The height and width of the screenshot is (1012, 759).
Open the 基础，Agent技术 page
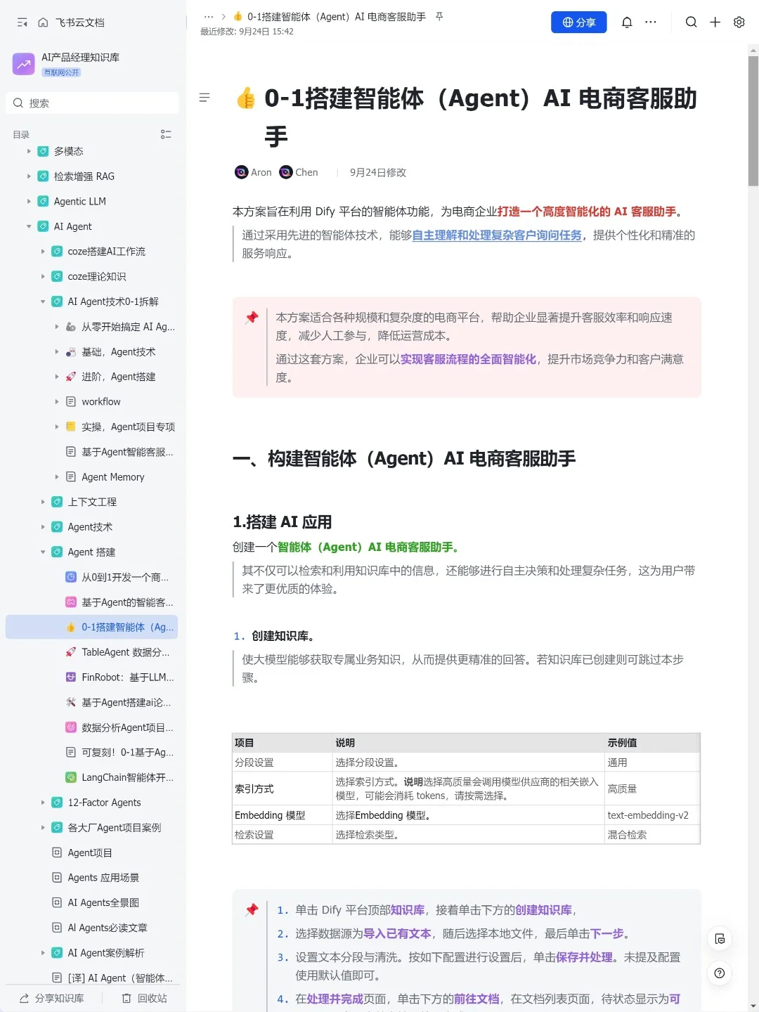[x=118, y=352]
